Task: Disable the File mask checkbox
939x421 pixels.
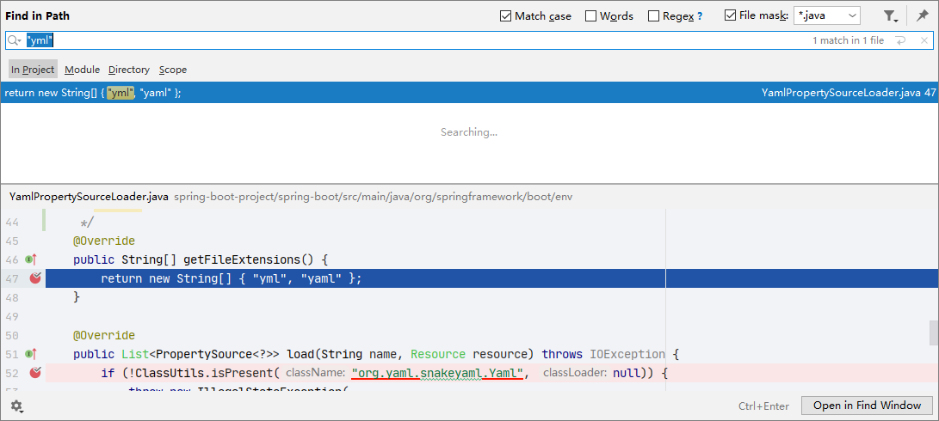Action: coord(731,16)
